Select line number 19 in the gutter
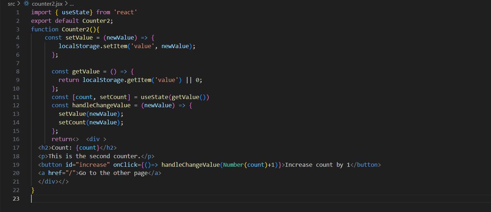Screen dimensions: 491x212 16,165
